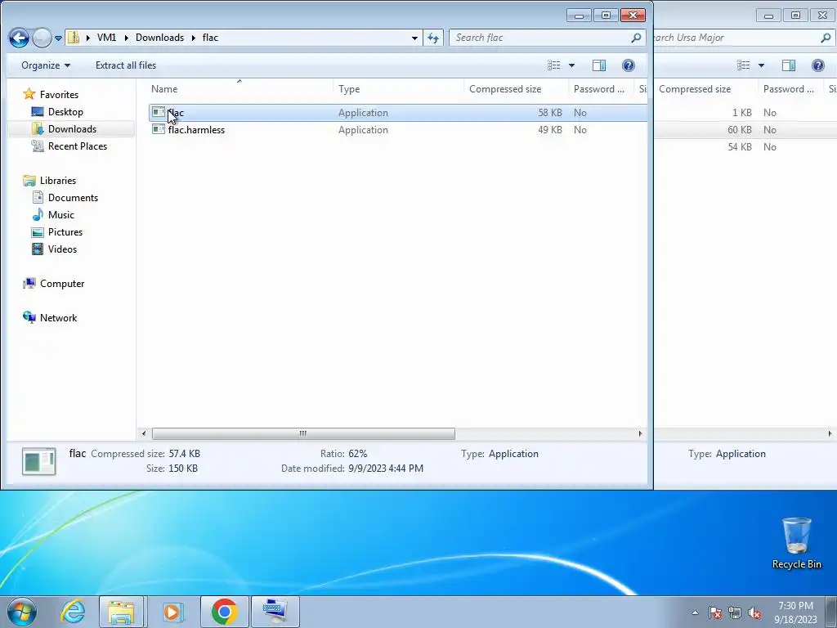This screenshot has width=837, height=628.
Task: Click the 49 KB compressed size cell
Action: click(x=550, y=130)
